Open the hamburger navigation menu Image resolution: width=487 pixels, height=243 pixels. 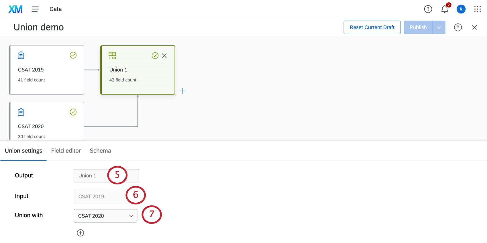[35, 9]
